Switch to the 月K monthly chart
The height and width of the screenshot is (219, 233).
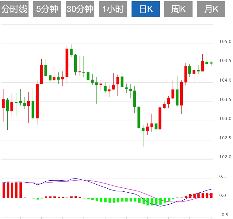point(211,9)
